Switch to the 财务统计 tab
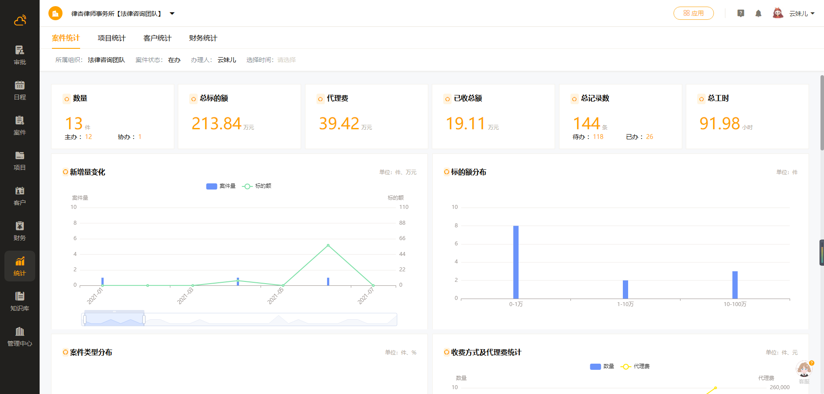The width and height of the screenshot is (824, 394). coord(203,38)
